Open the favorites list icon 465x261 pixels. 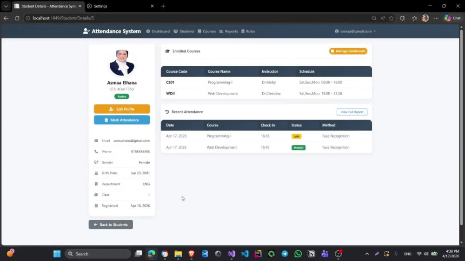415,18
